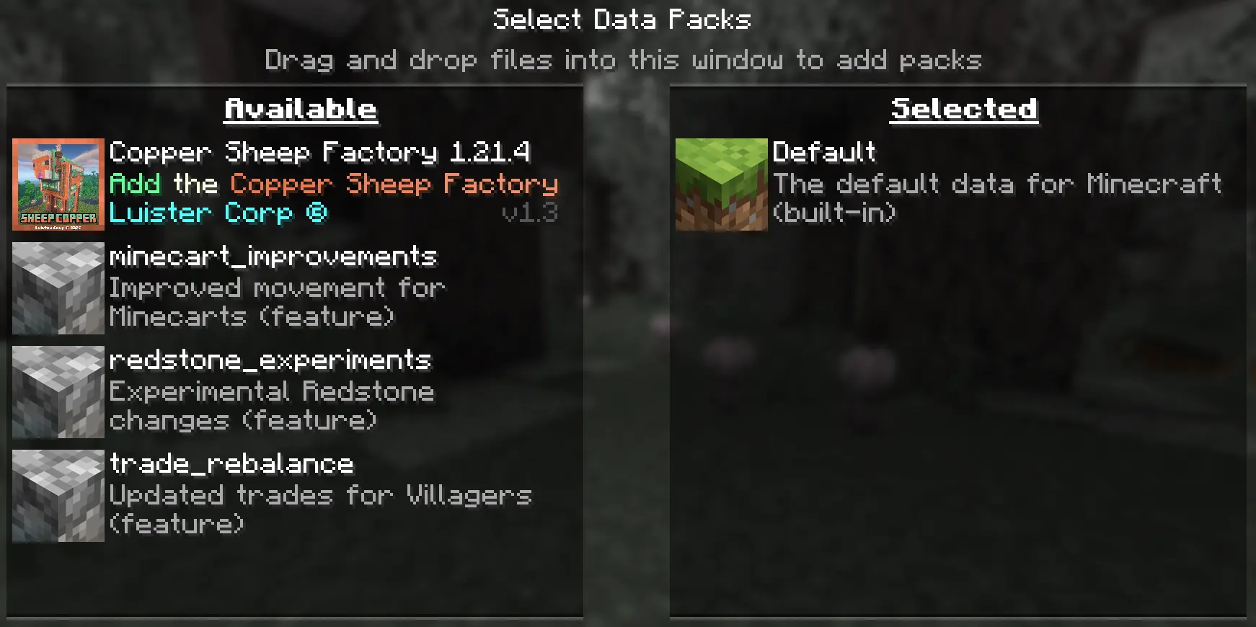Image resolution: width=1256 pixels, height=627 pixels.
Task: Click the Select Data Packs title
Action: click(x=622, y=19)
